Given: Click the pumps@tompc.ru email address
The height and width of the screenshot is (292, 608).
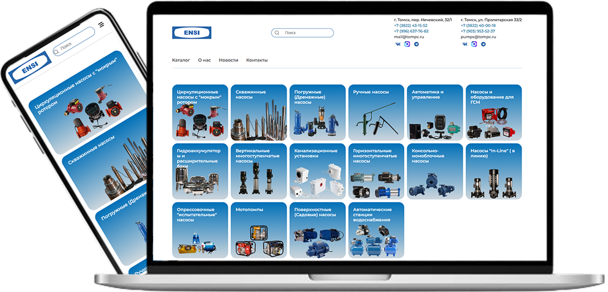Looking at the screenshot, I should click(478, 37).
